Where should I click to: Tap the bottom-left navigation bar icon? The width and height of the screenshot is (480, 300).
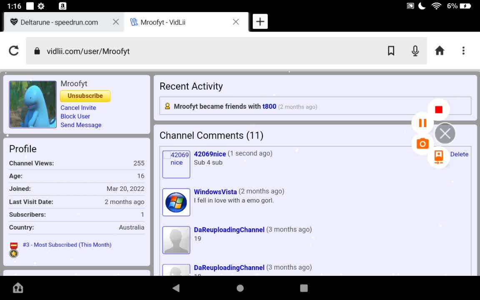(18, 288)
